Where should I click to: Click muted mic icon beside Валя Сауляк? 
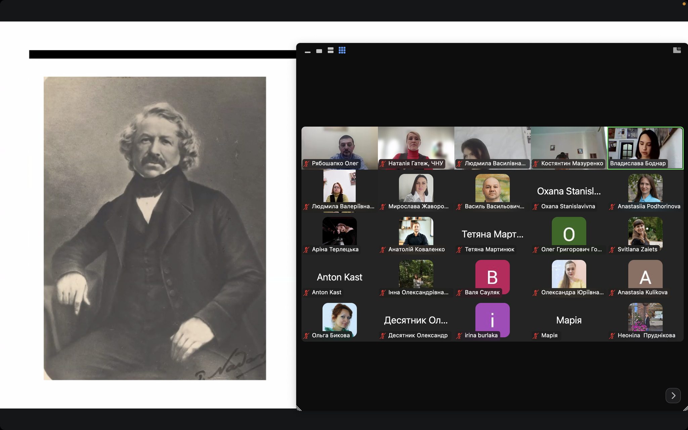click(459, 293)
